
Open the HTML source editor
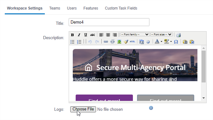pos(133,42)
